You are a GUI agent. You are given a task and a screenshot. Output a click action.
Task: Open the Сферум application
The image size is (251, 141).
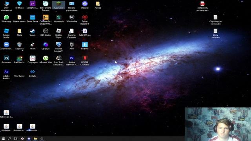45,46
